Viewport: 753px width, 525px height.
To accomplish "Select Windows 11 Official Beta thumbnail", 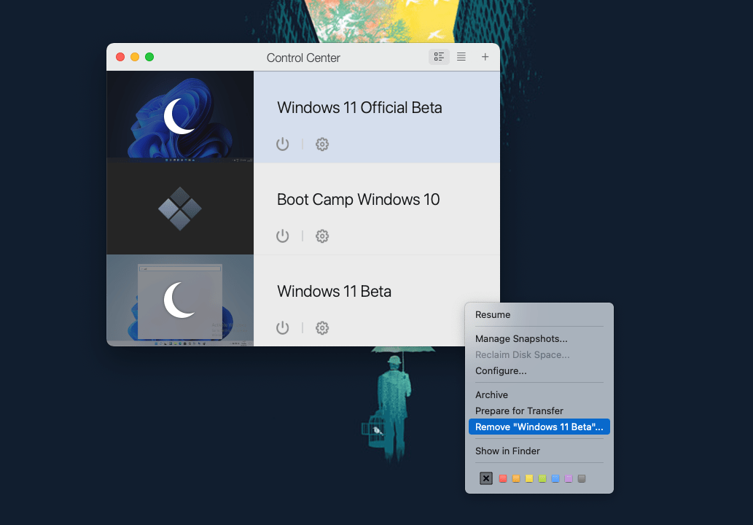I will [x=180, y=117].
